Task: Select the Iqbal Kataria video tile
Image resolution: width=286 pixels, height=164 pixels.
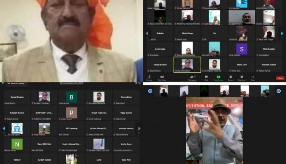Action: 242,18
